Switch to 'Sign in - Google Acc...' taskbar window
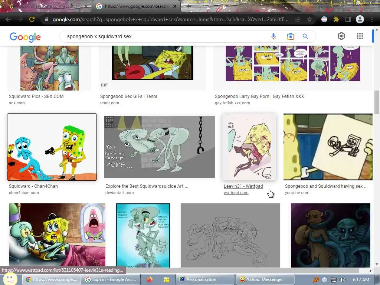The width and height of the screenshot is (380, 285). point(111,279)
